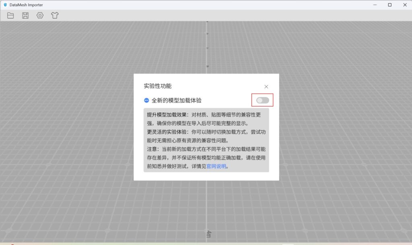Open a file with the folder icon

click(x=10, y=15)
